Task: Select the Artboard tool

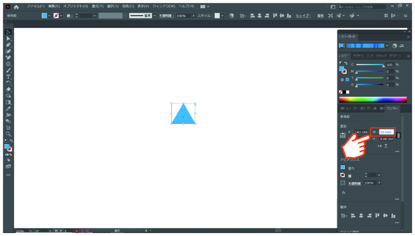Action: click(8, 128)
